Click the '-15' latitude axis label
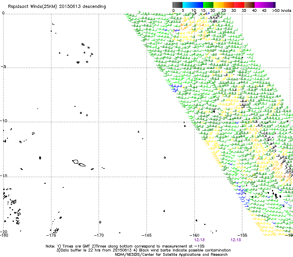 (4, 176)
